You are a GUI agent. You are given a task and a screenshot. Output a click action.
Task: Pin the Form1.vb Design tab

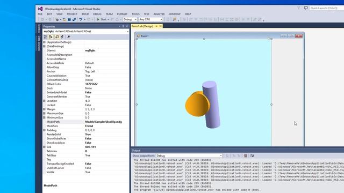point(156,26)
